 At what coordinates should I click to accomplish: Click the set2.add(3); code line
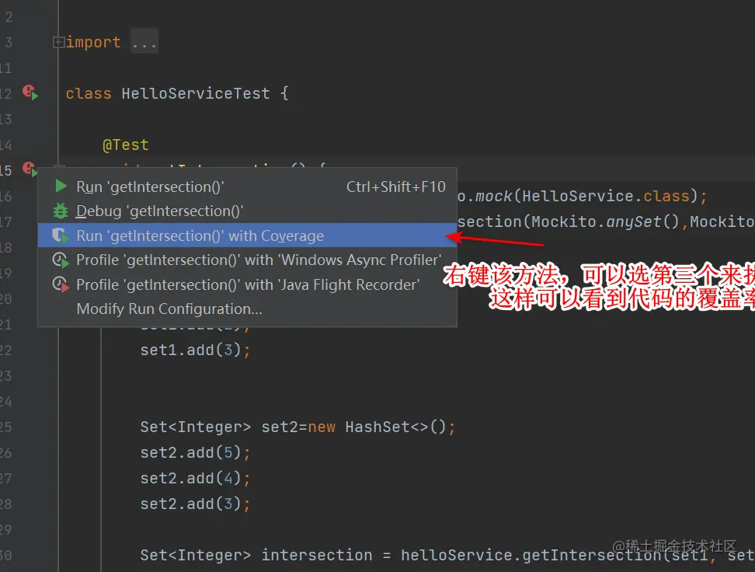195,504
